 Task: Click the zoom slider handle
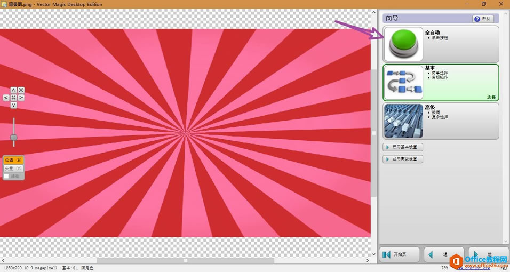coord(13,137)
